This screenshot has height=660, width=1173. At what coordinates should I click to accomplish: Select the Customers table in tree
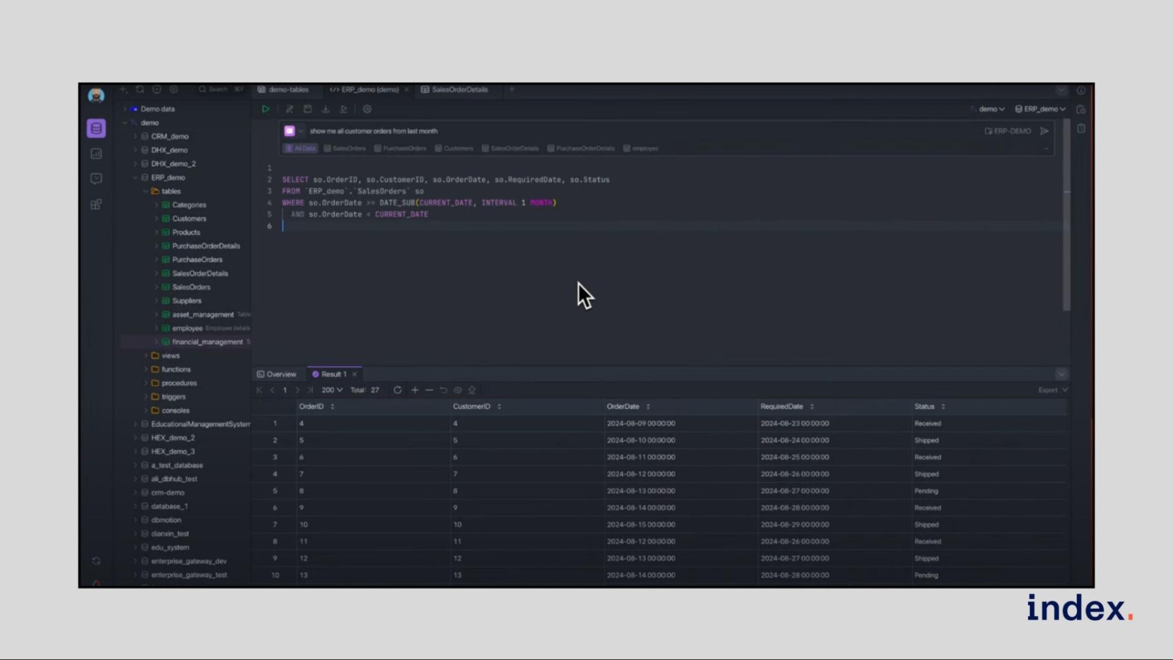(x=189, y=219)
